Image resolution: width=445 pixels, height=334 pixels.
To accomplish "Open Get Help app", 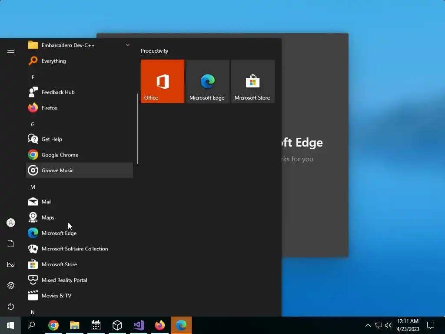I will 80,139.
